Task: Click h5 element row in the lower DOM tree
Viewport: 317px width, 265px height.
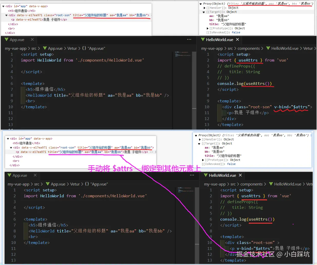Action: [26, 143]
